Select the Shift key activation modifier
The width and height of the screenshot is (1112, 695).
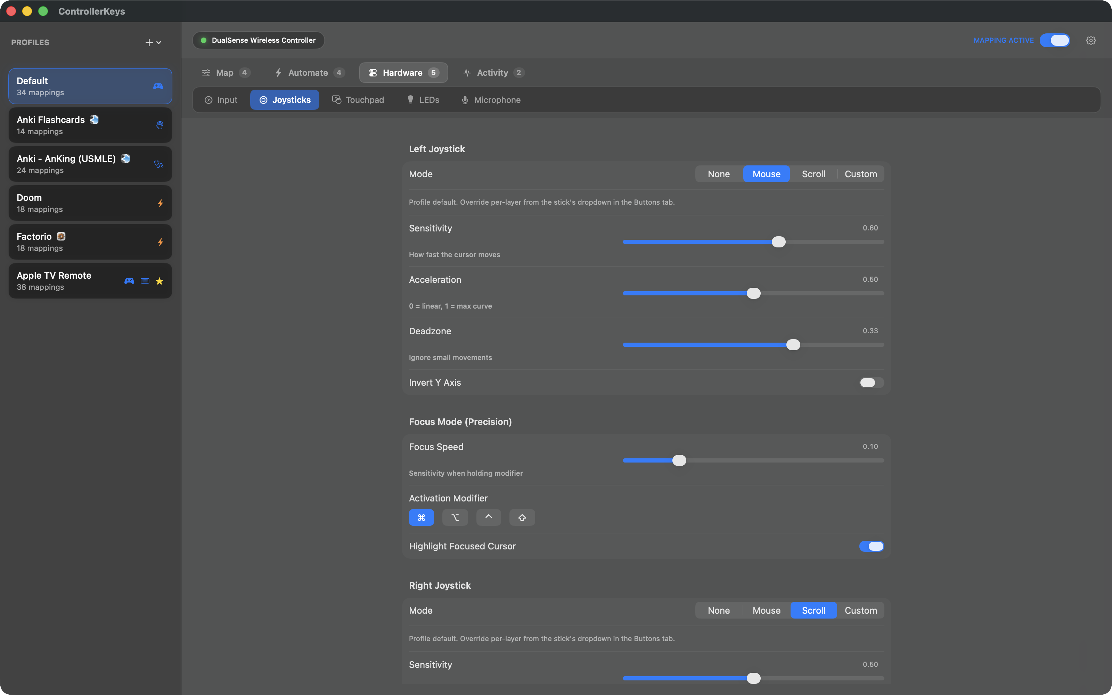(522, 517)
